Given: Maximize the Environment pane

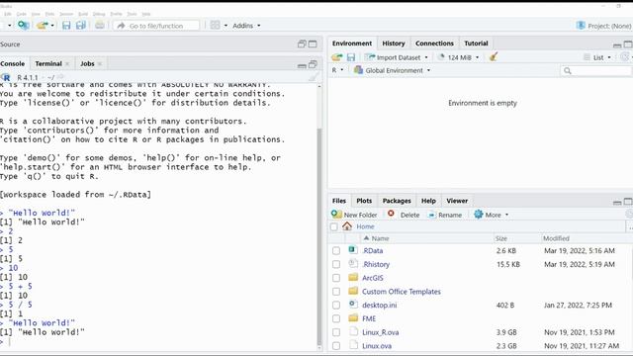Looking at the screenshot, I should [x=628, y=44].
